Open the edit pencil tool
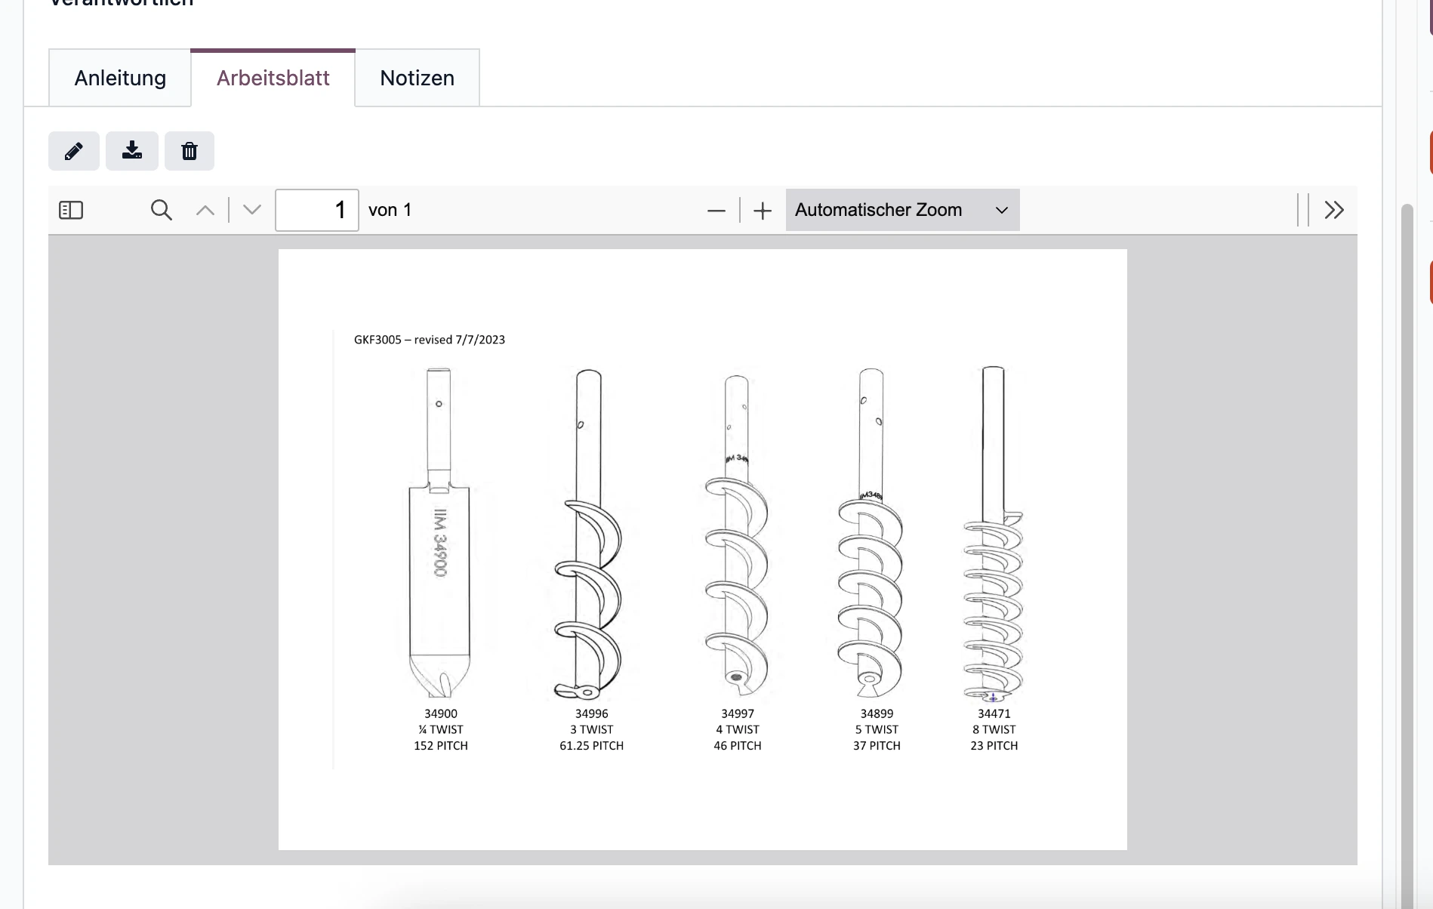This screenshot has height=909, width=1433. (x=73, y=151)
